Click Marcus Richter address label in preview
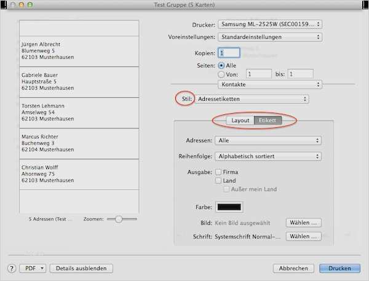This screenshot has width=369, height=281. pyautogui.click(x=79, y=144)
